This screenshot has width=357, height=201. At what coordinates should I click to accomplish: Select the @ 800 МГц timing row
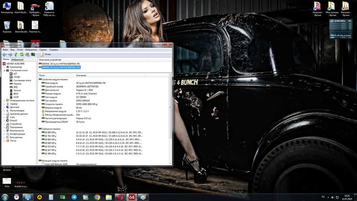[92, 132]
